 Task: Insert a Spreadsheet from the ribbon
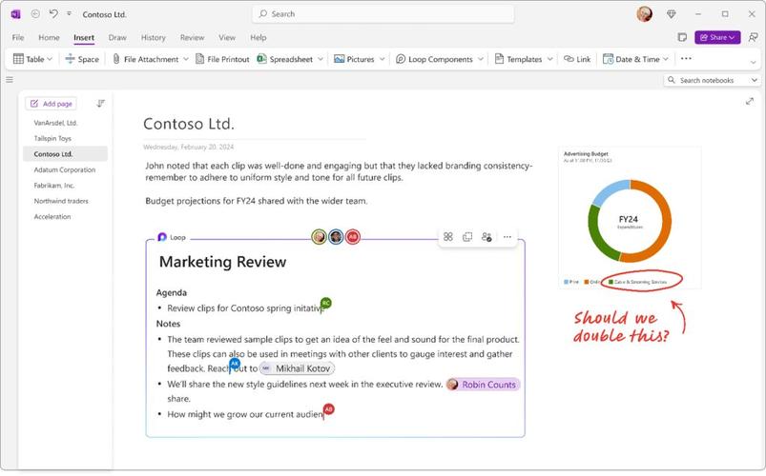click(x=285, y=59)
